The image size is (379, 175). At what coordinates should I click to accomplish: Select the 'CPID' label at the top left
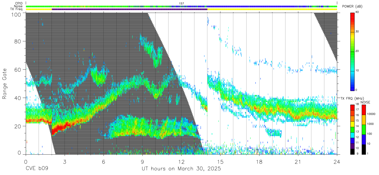(19, 3)
